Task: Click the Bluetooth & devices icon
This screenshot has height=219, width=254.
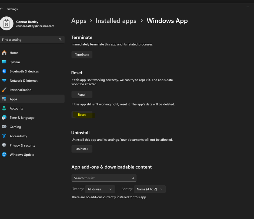Action: tap(4, 71)
